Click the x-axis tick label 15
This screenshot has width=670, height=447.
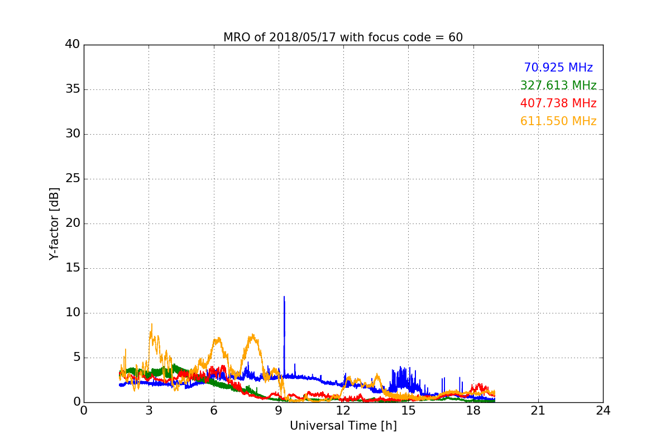[408, 410]
